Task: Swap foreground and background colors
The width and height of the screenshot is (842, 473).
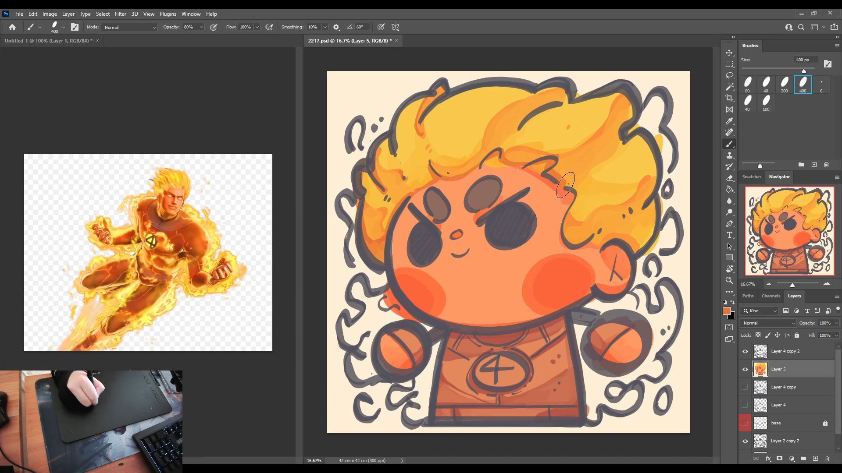Action: click(732, 302)
